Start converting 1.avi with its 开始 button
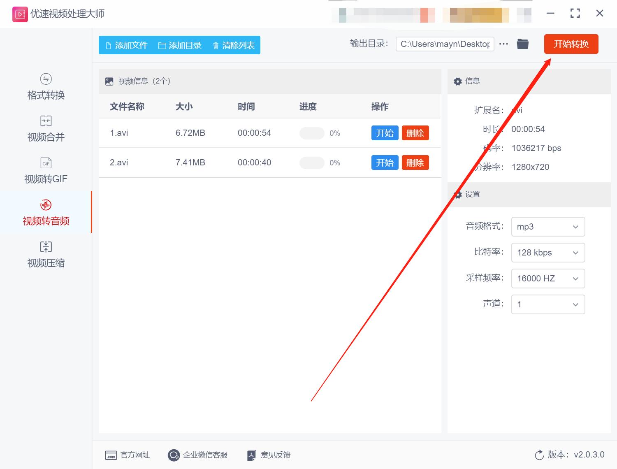Viewport: 617px width, 469px height. tap(385, 133)
